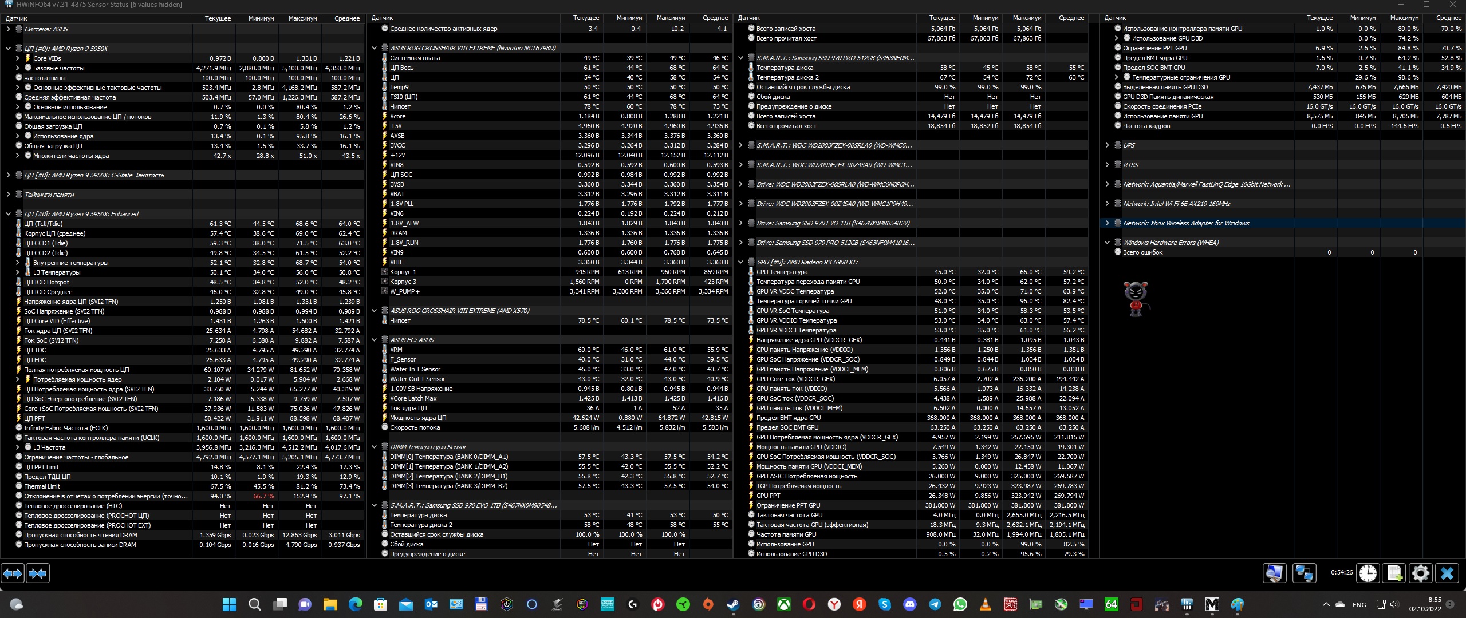
Task: Click the shrink columns arrows button
Action: pos(38,573)
